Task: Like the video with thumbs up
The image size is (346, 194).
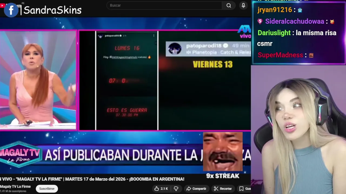Action: [x=161, y=189]
